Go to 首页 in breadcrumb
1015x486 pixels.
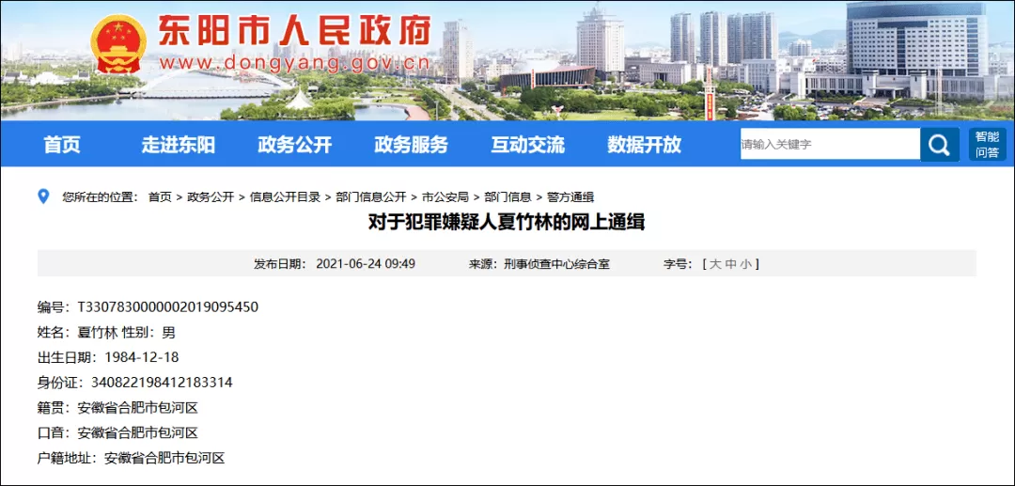(x=160, y=197)
